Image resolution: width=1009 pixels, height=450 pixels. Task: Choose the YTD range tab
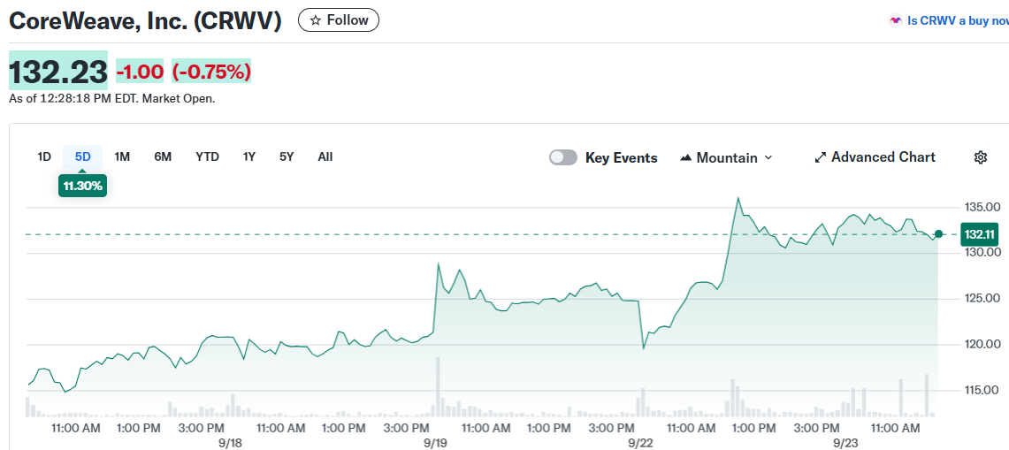pyautogui.click(x=207, y=156)
